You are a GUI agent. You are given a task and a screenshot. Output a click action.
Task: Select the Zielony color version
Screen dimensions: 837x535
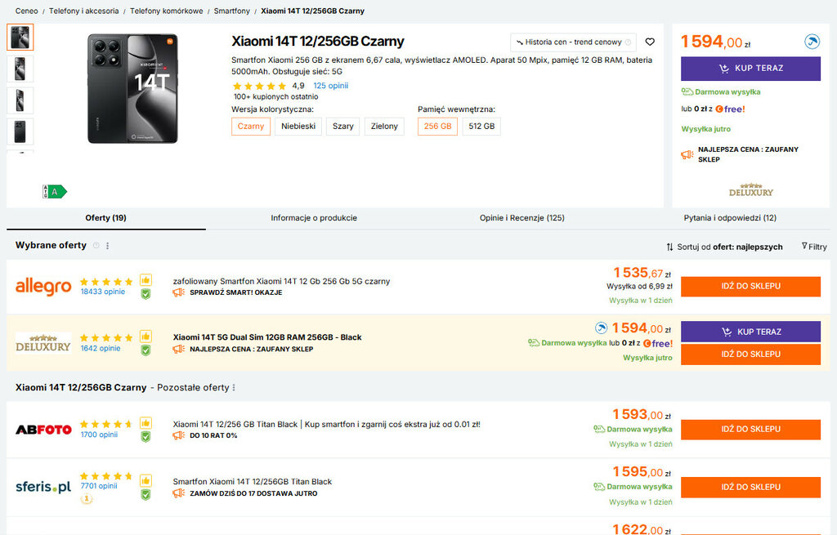(x=384, y=127)
